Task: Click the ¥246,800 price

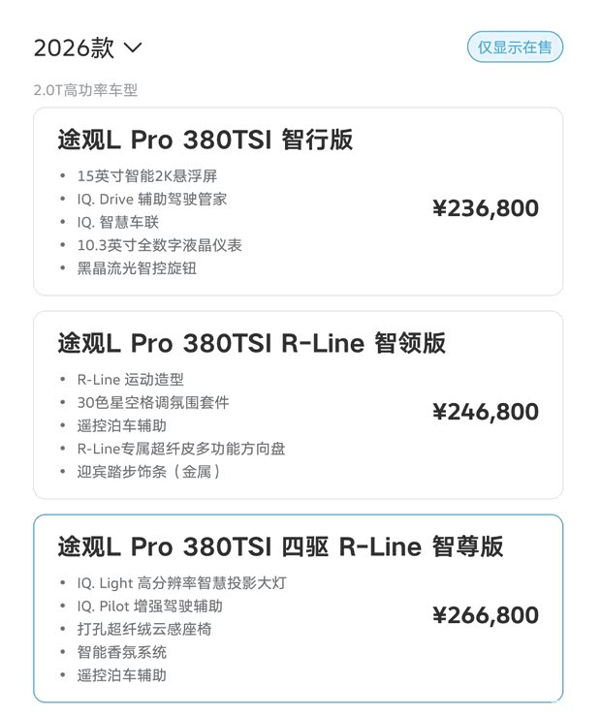Action: (486, 412)
